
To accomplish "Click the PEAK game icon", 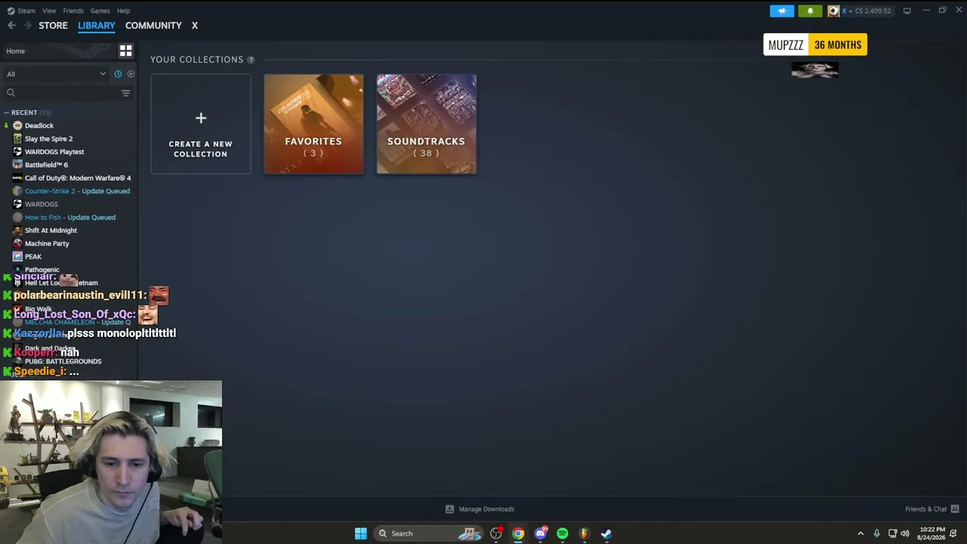I will pyautogui.click(x=17, y=257).
